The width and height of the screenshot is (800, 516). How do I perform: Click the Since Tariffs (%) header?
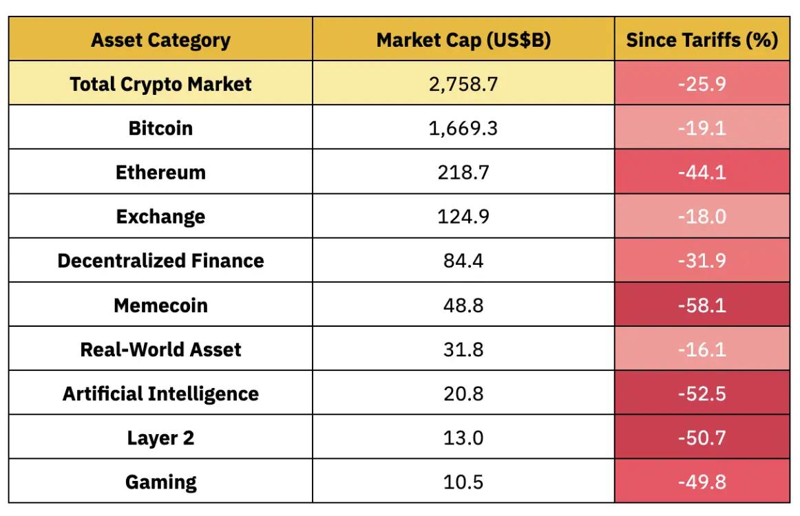tap(702, 40)
